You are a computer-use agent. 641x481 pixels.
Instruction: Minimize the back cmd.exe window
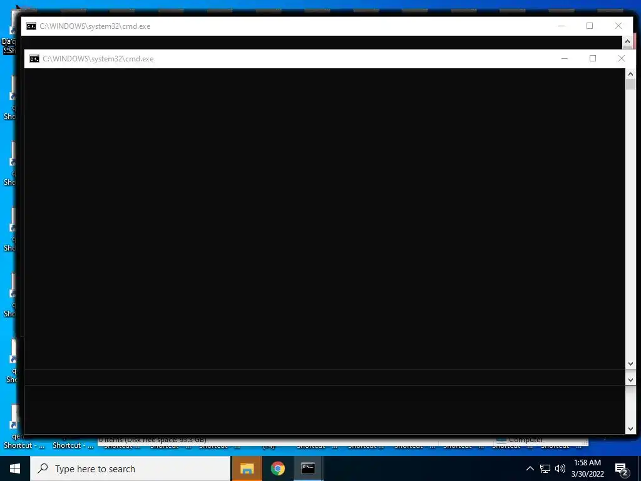tap(562, 26)
